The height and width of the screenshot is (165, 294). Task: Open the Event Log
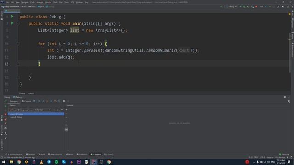[x=284, y=154]
